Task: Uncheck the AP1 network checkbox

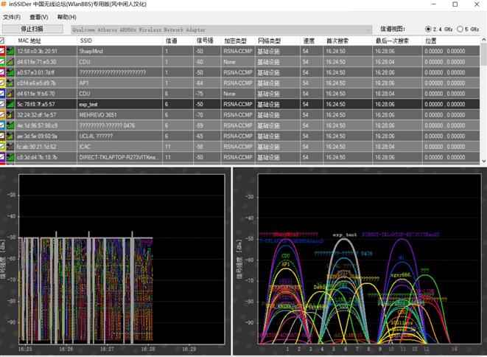Action: (x=2, y=83)
